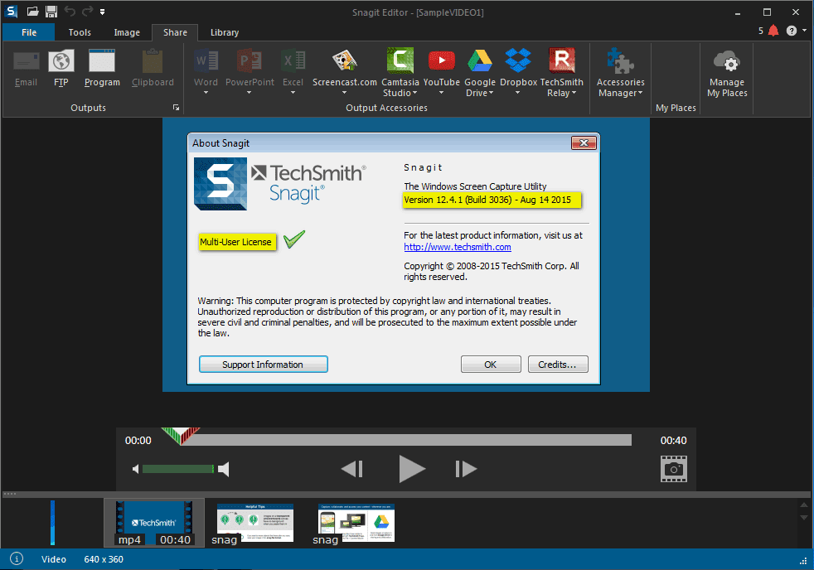Click the 640 x 360 dimensions

pyautogui.click(x=104, y=559)
